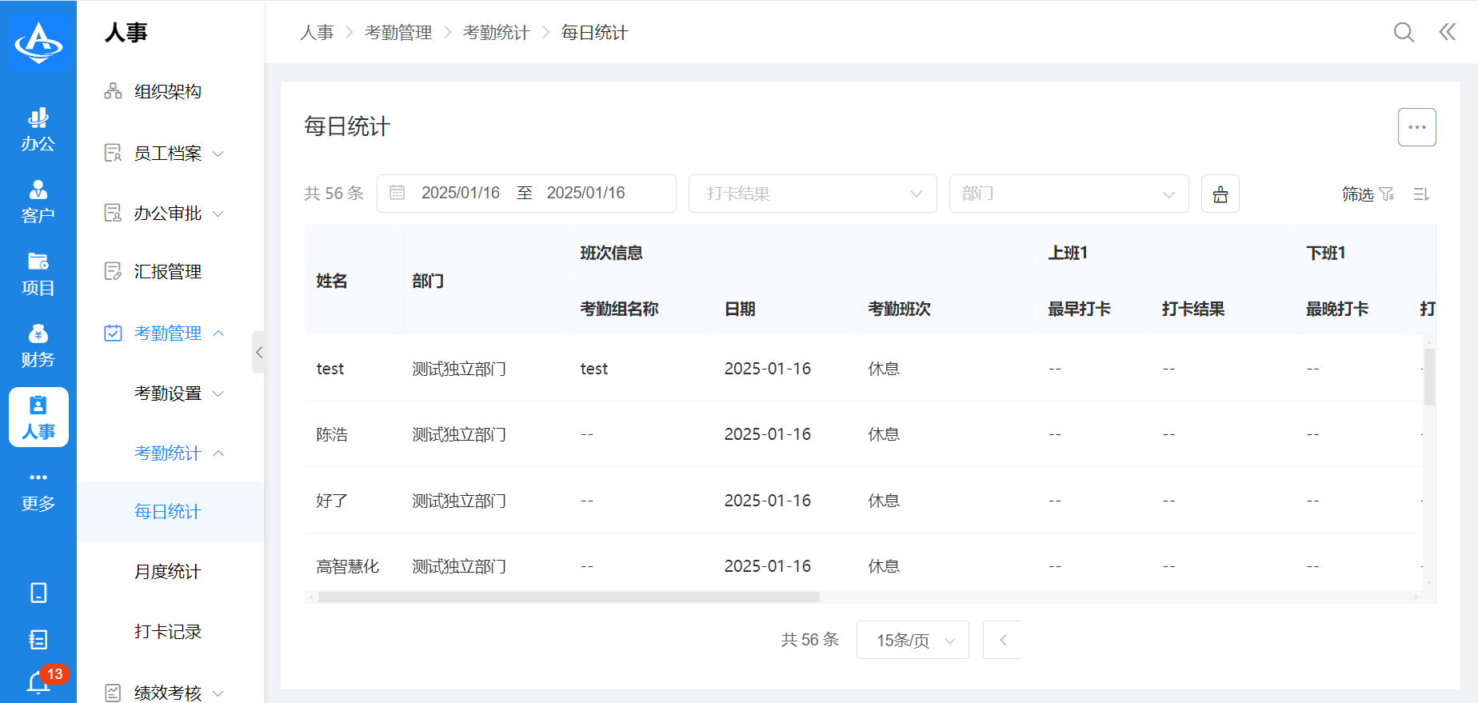Click the horizontal table scrollbar
Screen dimensions: 1478x703
[568, 597]
